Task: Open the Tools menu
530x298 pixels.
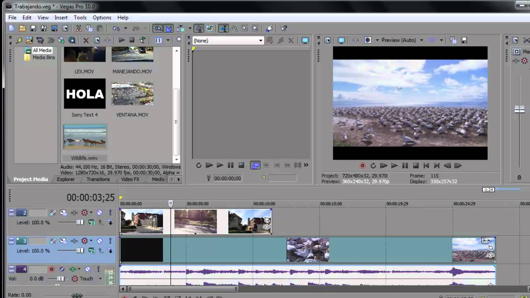Action: [80, 17]
